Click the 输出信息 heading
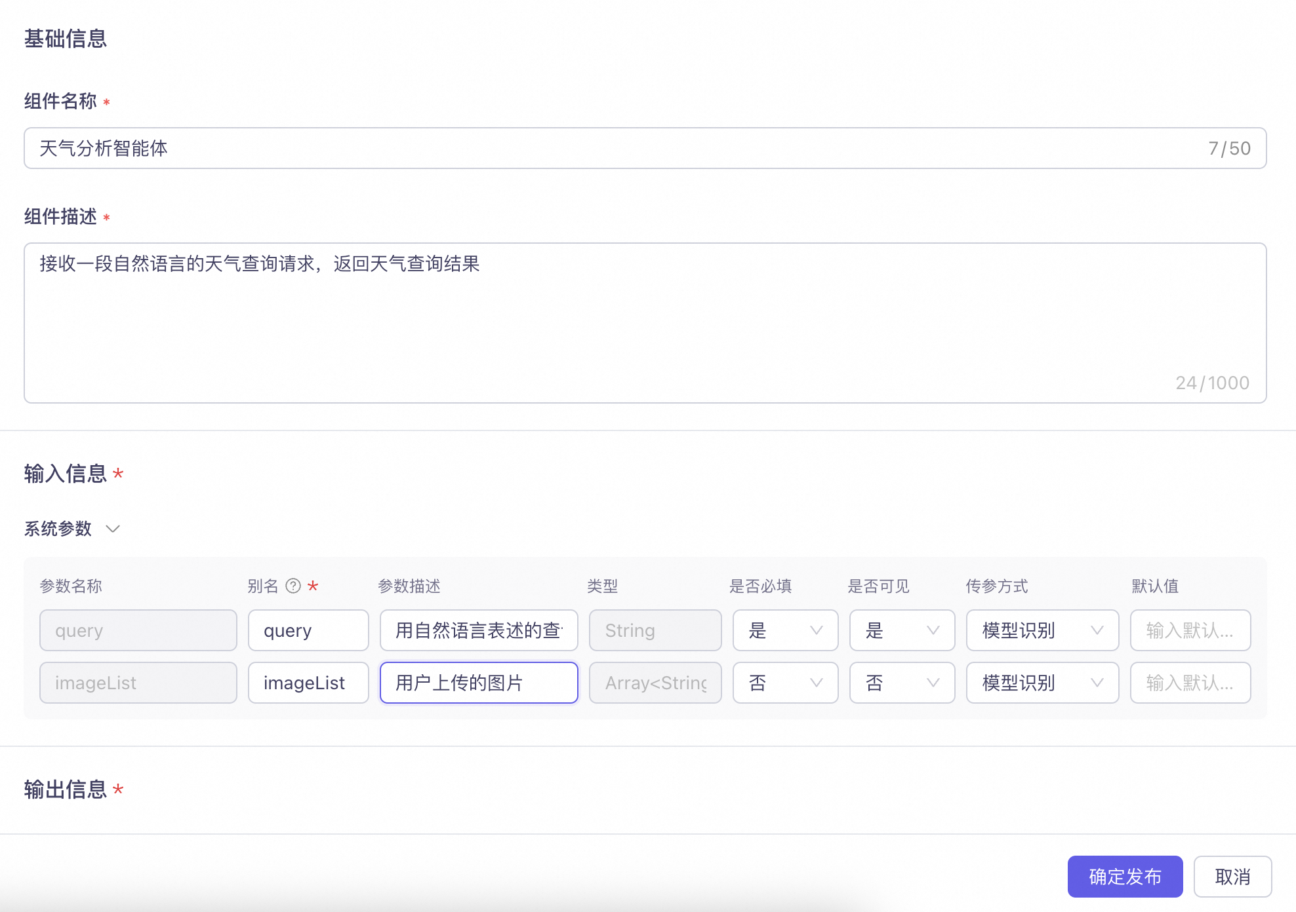Viewport: 1296px width, 912px height. pyautogui.click(x=66, y=789)
